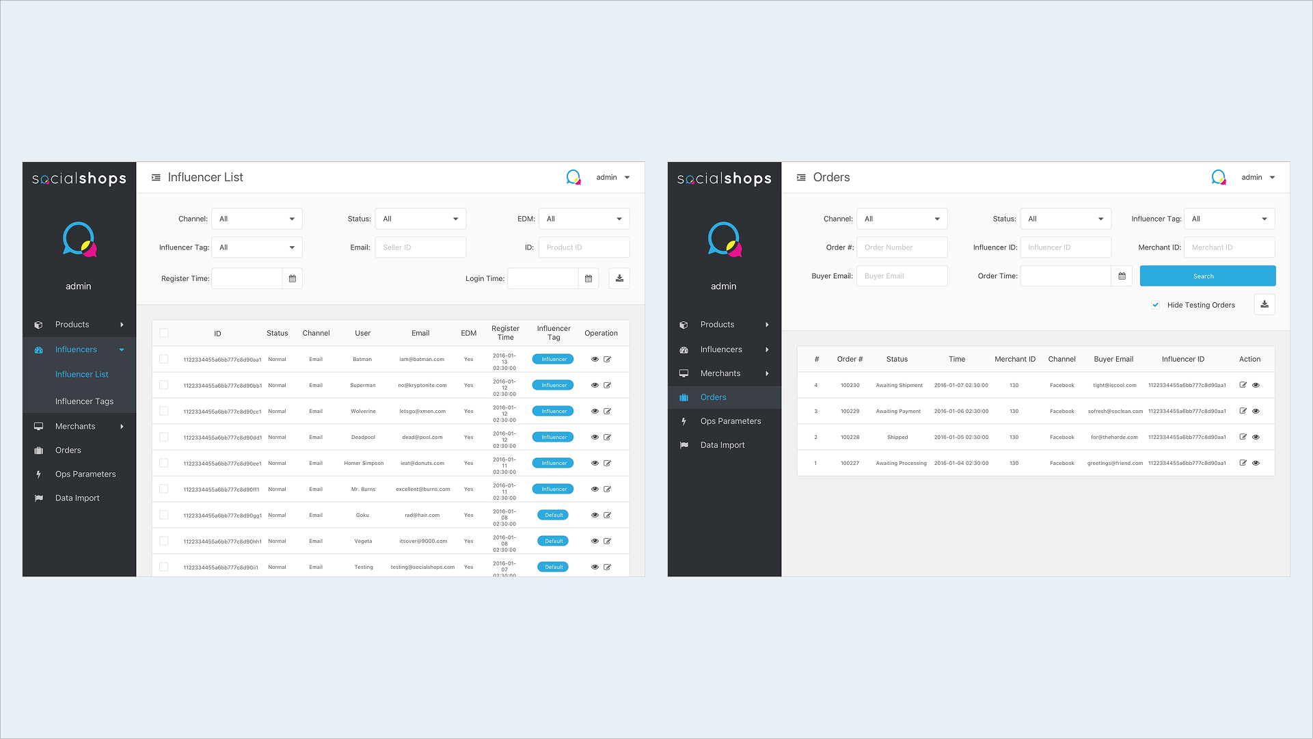This screenshot has width=1313, height=739.
Task: Open Register Time calendar picker
Action: (x=292, y=278)
